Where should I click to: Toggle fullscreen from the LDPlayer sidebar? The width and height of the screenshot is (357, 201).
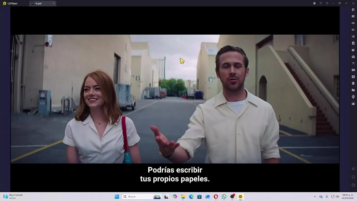(x=353, y=37)
